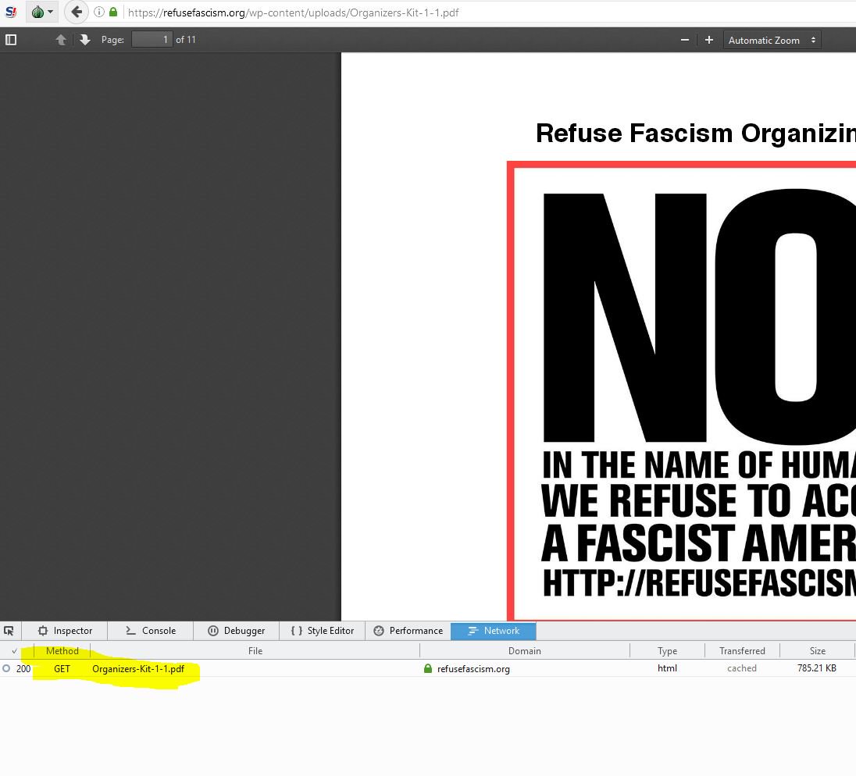Zoom out the PDF document
The width and height of the screenshot is (856, 776).
[685, 40]
